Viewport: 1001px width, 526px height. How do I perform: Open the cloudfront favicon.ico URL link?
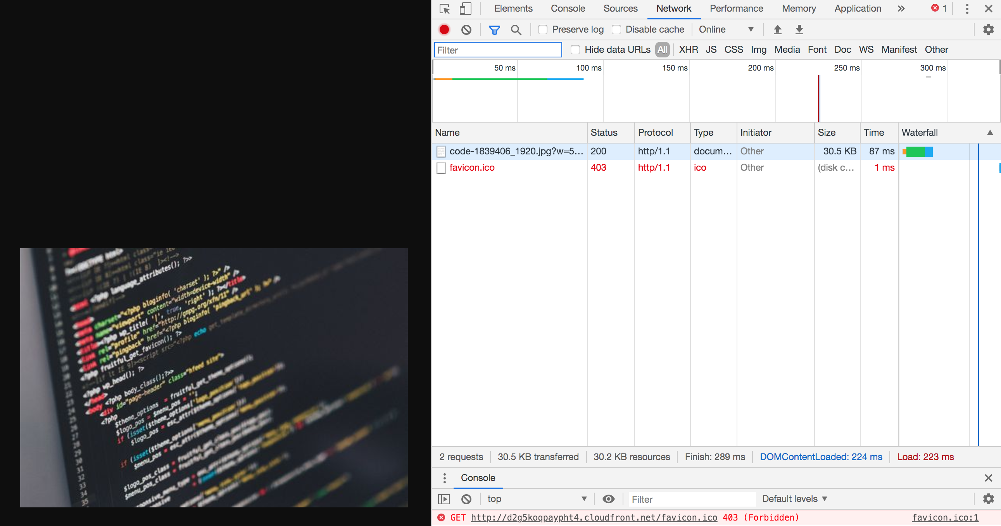tap(594, 517)
